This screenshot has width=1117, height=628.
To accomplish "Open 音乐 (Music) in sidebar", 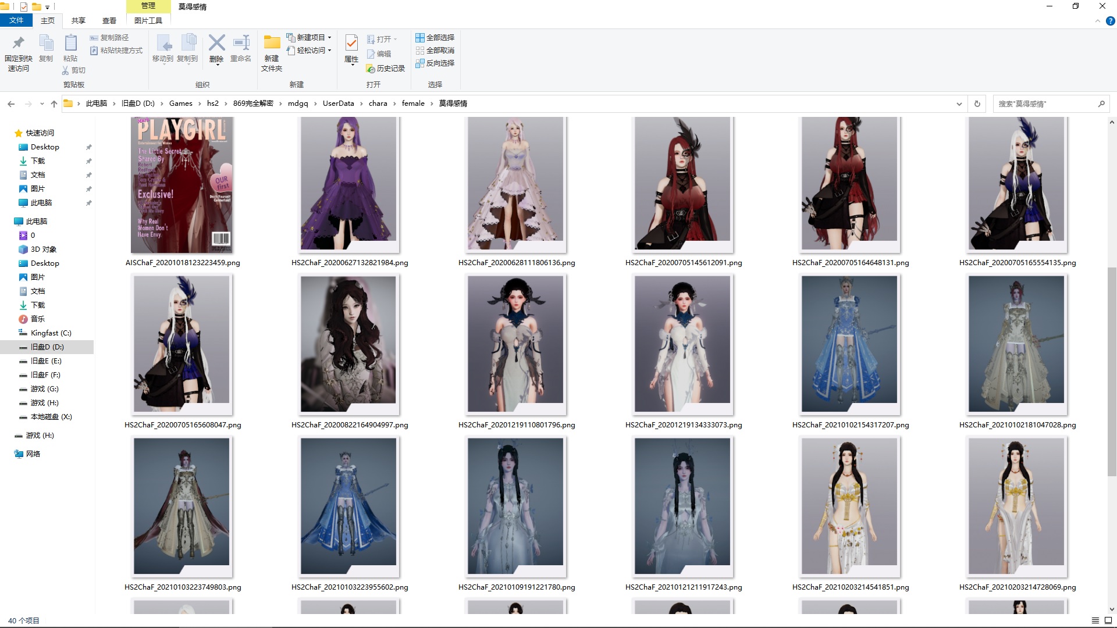I will tap(38, 319).
